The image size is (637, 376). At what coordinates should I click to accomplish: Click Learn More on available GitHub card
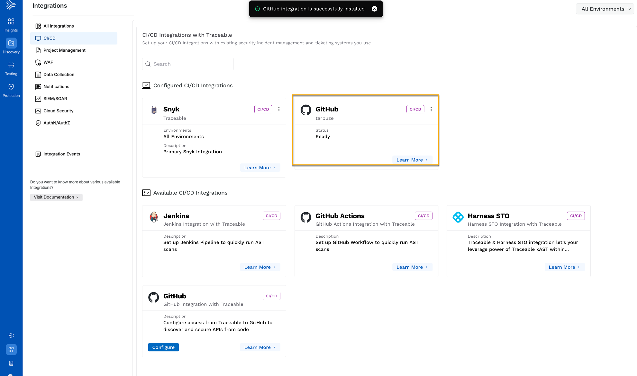click(260, 347)
